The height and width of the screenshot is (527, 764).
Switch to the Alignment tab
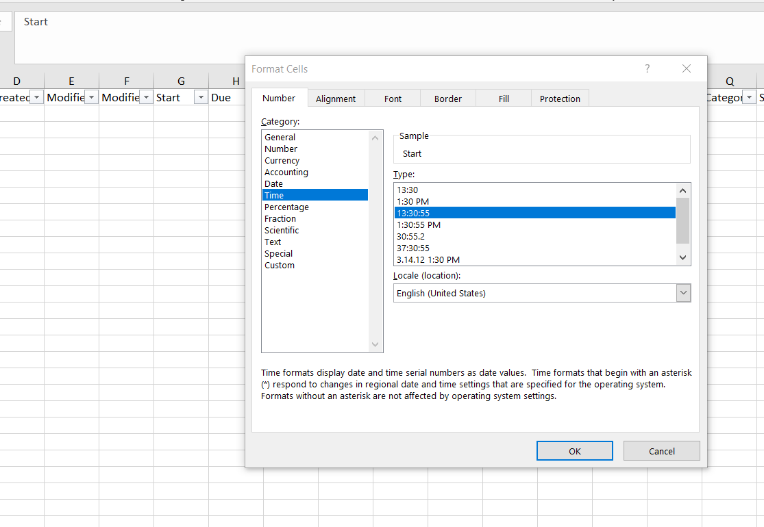pyautogui.click(x=336, y=98)
